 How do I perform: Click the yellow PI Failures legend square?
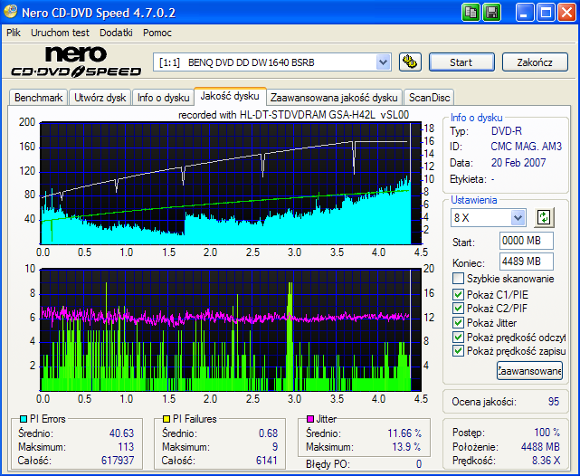[x=166, y=420]
